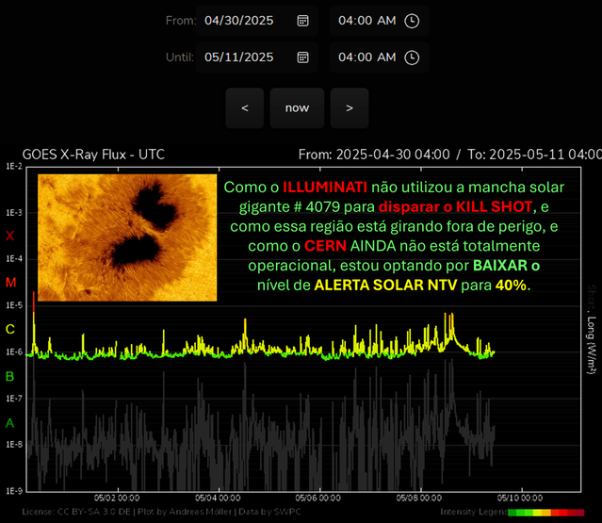This screenshot has height=523, width=602.
Task: Advance time range with > button
Action: click(x=350, y=108)
